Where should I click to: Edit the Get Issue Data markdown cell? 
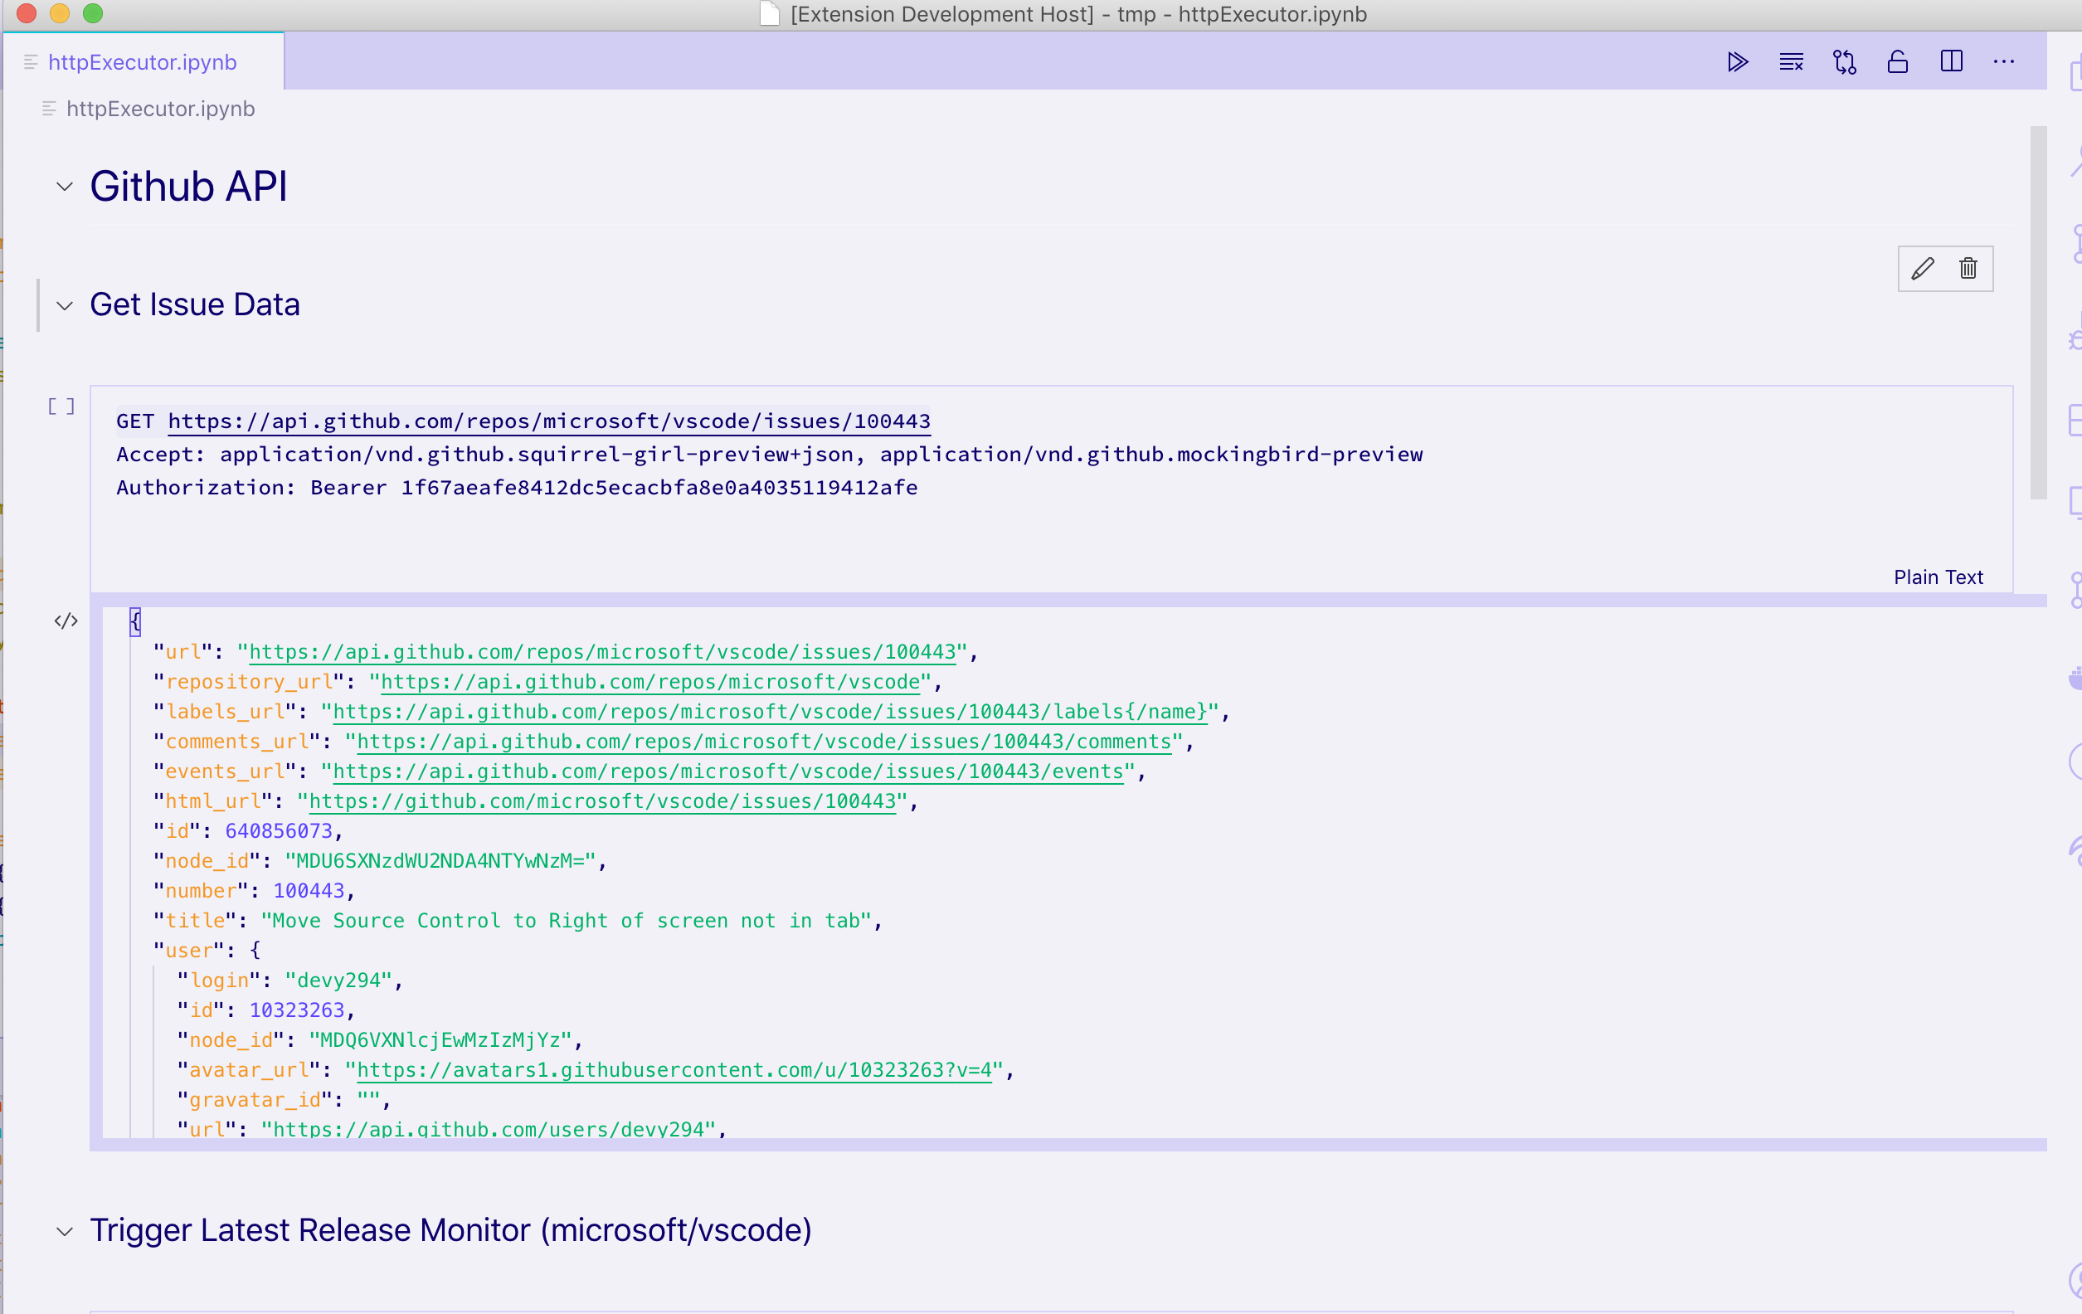point(1923,269)
